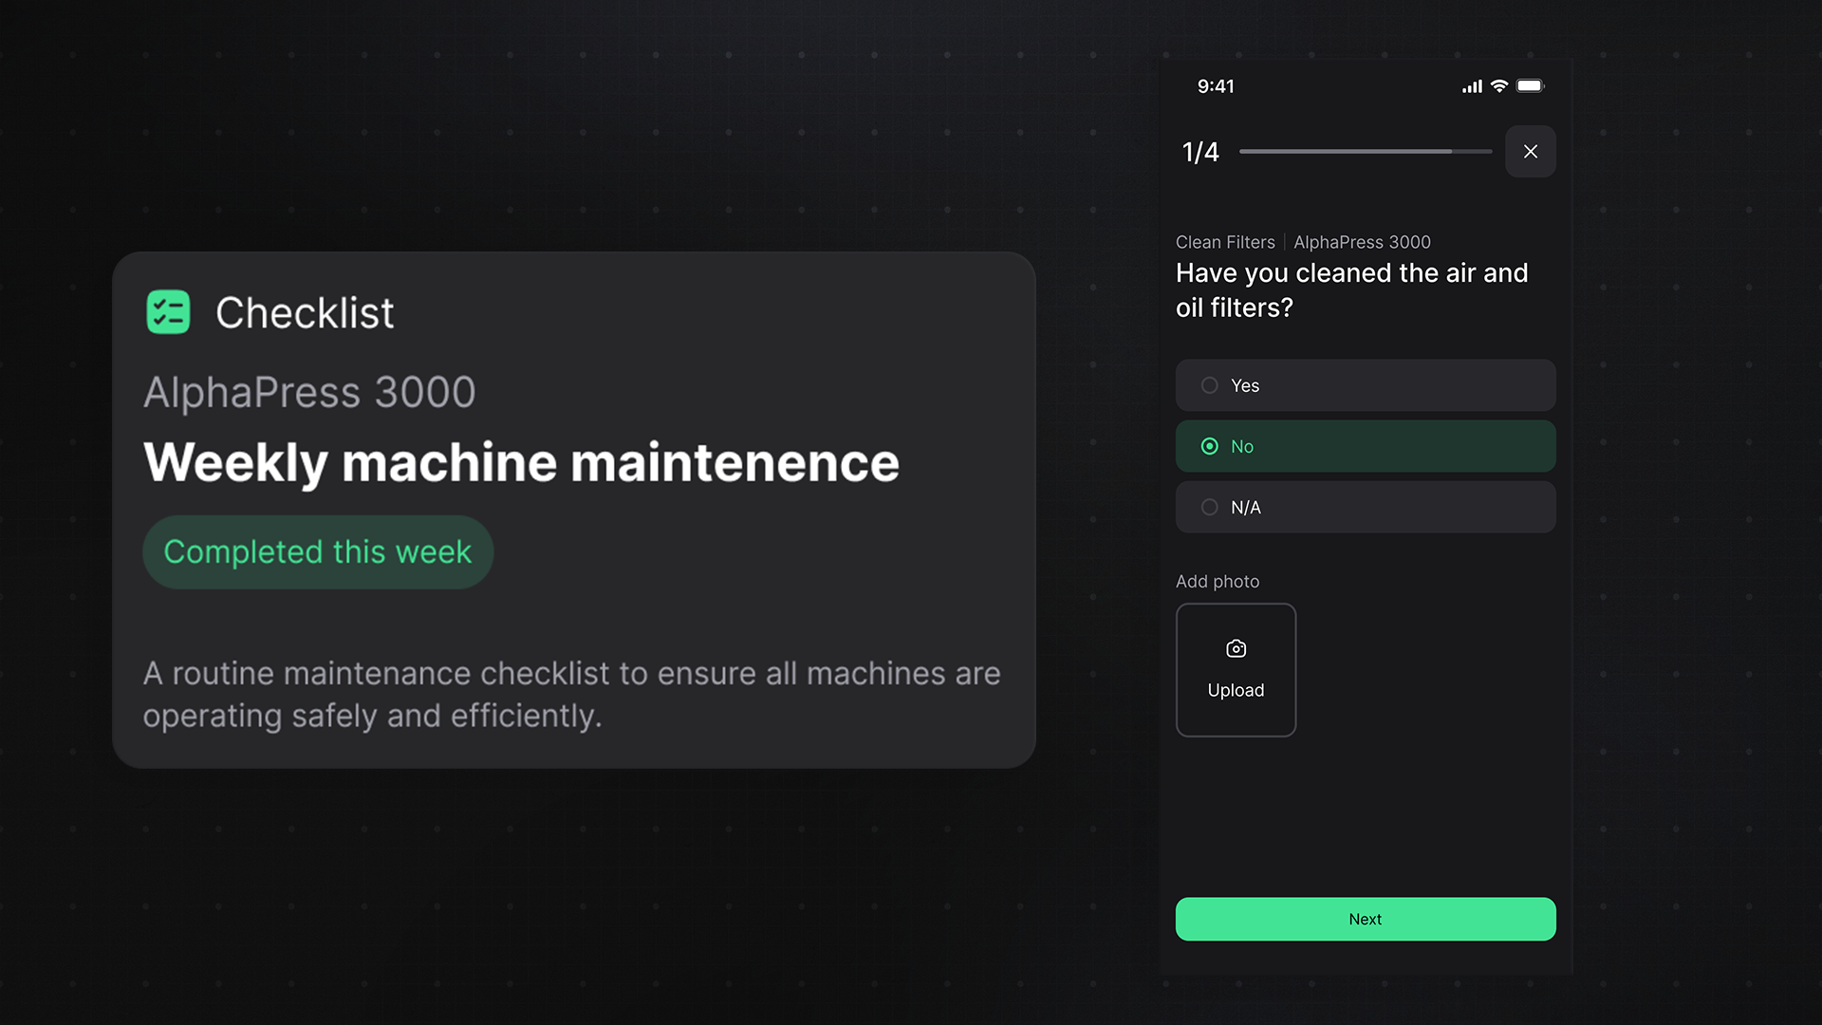This screenshot has width=1822, height=1025.
Task: Click the cellular signal bars icon
Action: [1472, 86]
